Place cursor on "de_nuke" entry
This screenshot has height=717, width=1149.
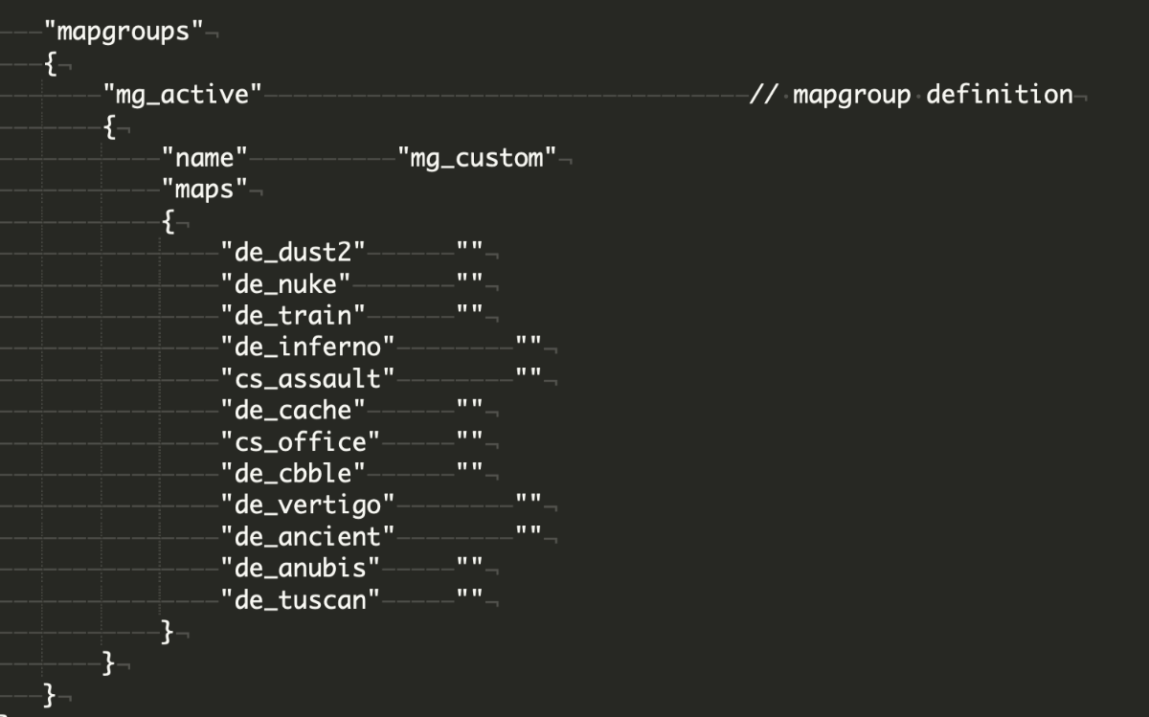pyautogui.click(x=285, y=284)
